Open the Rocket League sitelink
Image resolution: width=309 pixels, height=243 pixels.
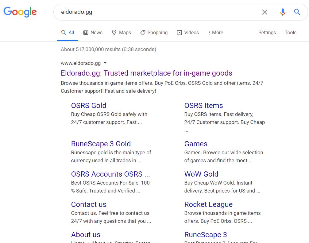[x=208, y=204]
